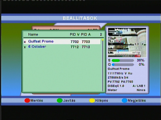
Task: Click the red Mentés button icon
Action: [x=27, y=101]
